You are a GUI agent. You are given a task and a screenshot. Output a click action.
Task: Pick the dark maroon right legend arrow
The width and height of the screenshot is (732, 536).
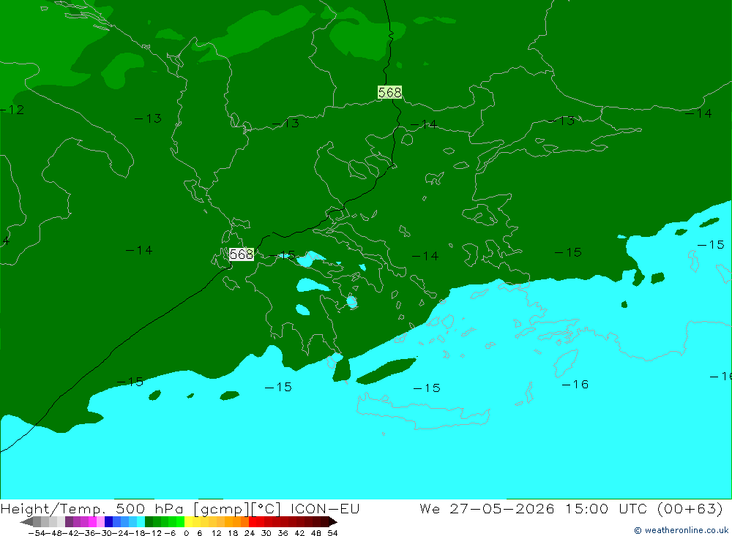333,522
